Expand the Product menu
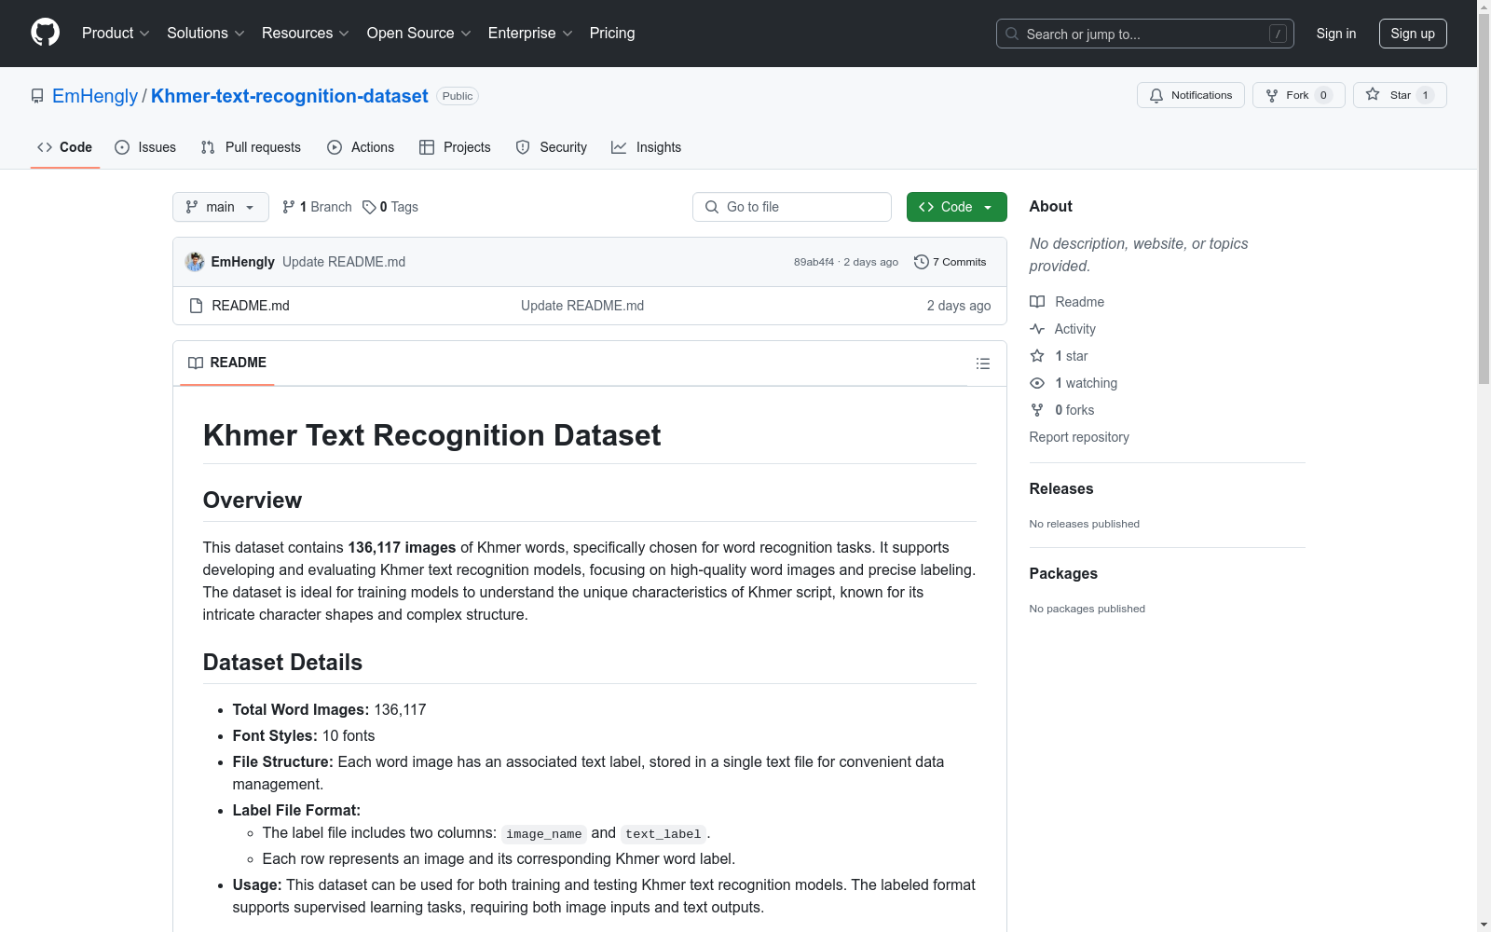 (x=116, y=34)
